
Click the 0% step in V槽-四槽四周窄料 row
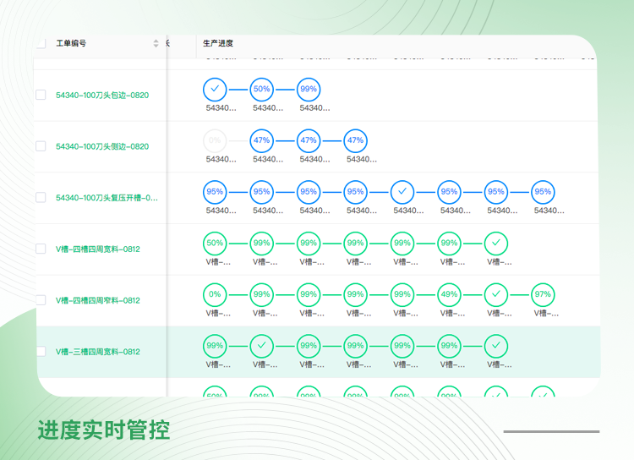[215, 295]
